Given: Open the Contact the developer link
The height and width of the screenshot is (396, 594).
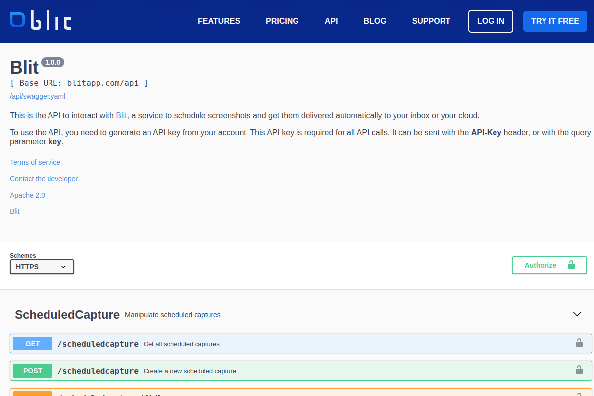Looking at the screenshot, I should coord(44,179).
